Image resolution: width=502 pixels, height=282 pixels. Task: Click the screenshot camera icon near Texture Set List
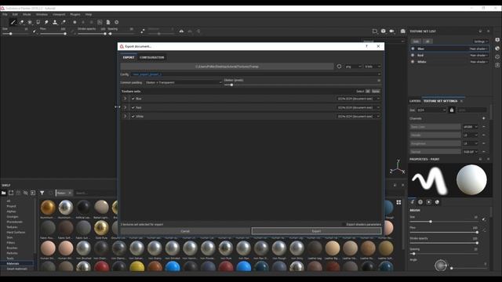click(x=402, y=31)
